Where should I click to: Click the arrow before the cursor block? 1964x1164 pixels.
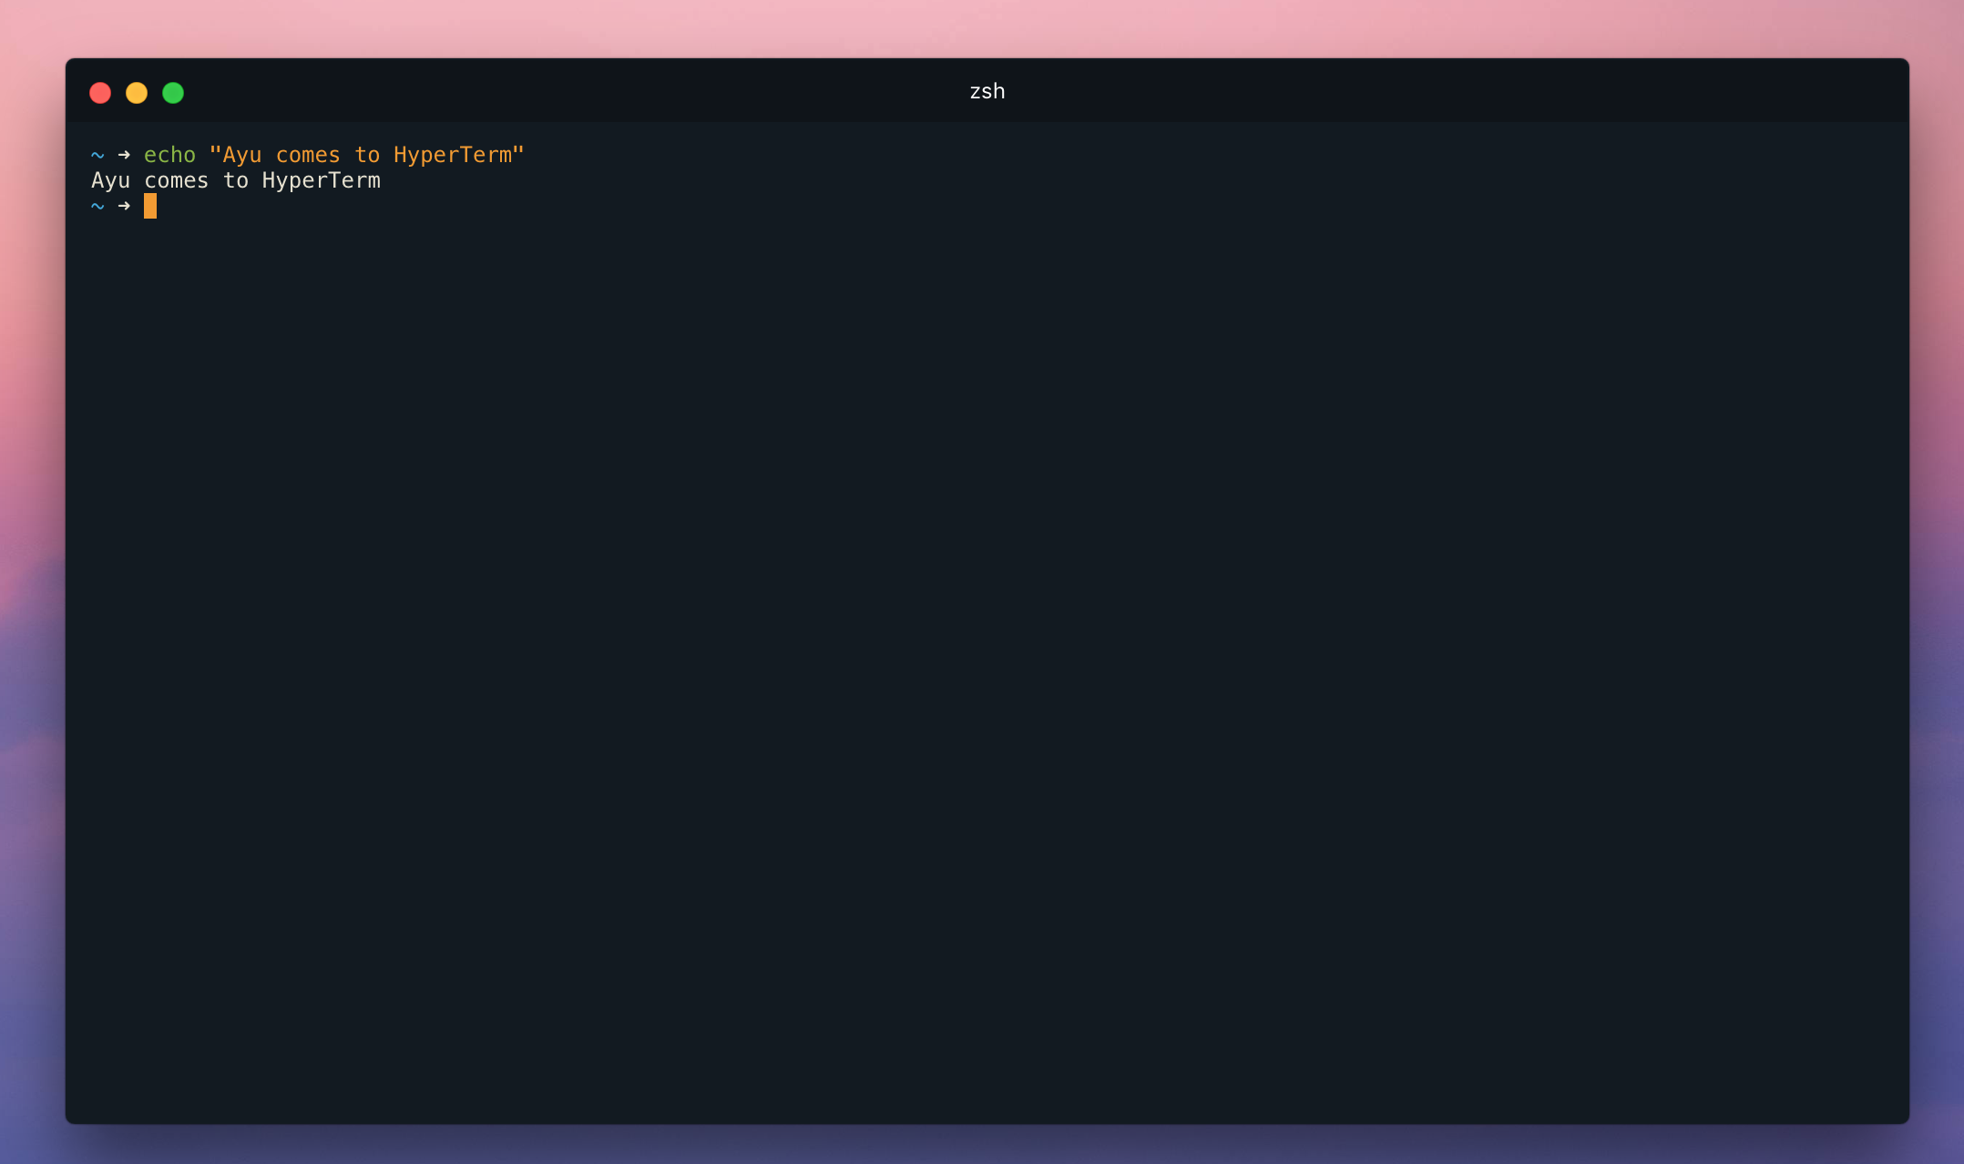124,206
